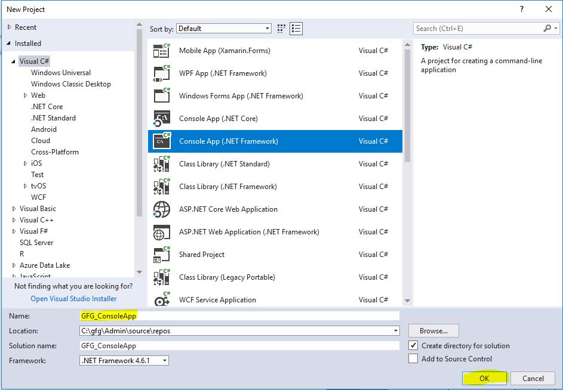This screenshot has width=563, height=390.
Task: Switch to small icons view
Action: point(282,29)
